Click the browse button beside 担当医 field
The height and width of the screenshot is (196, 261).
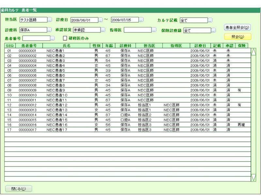pyautogui.click(x=50, y=20)
